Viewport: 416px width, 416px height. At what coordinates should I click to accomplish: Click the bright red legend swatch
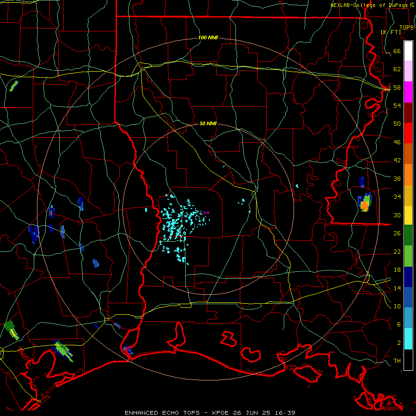pos(408,133)
